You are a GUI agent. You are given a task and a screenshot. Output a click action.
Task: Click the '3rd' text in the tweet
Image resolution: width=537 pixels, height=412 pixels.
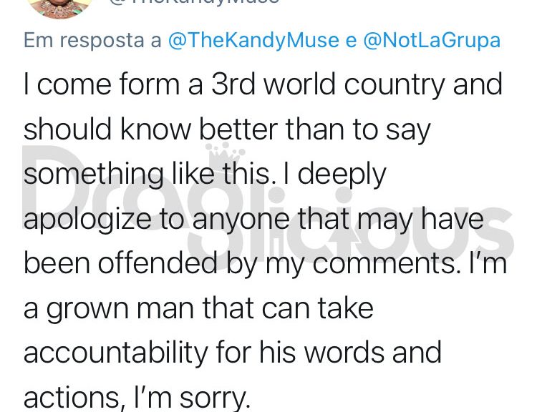(x=233, y=84)
